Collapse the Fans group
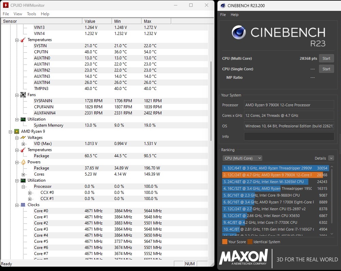 pyautogui.click(x=17, y=95)
